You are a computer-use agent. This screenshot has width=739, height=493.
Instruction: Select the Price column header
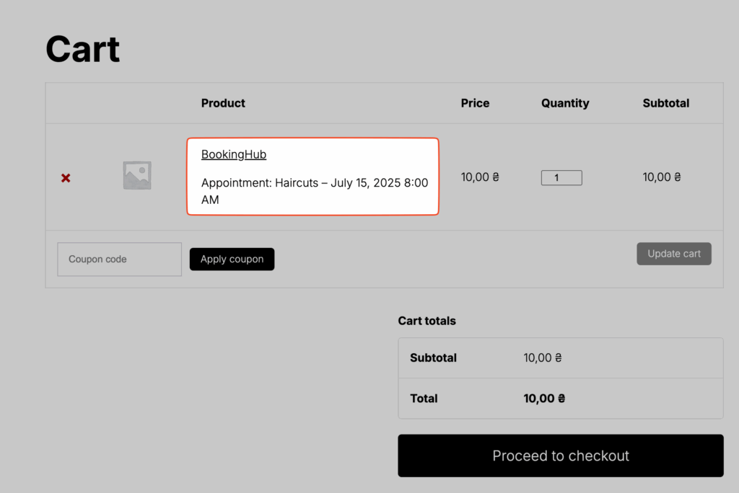click(x=475, y=103)
